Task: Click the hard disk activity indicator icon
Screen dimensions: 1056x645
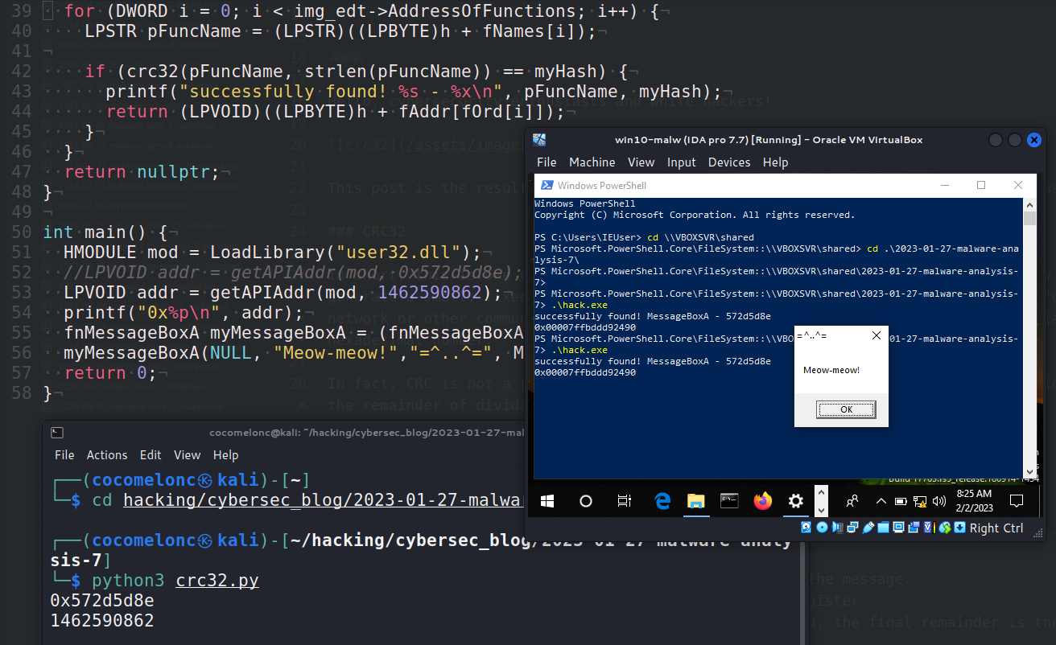Action: 805,528
